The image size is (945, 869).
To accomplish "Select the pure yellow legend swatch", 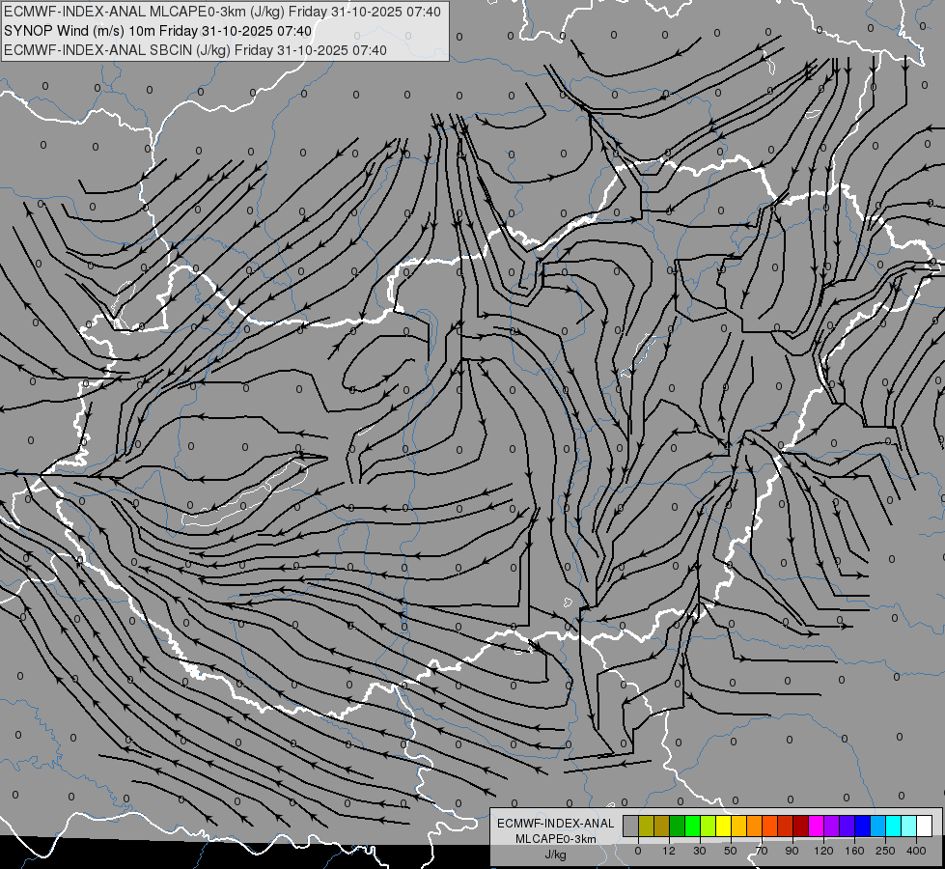I will pyautogui.click(x=723, y=826).
